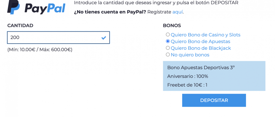Click the "¿No tienes cuenta en PayPal?" text
275x117 pixels.
click(x=110, y=12)
